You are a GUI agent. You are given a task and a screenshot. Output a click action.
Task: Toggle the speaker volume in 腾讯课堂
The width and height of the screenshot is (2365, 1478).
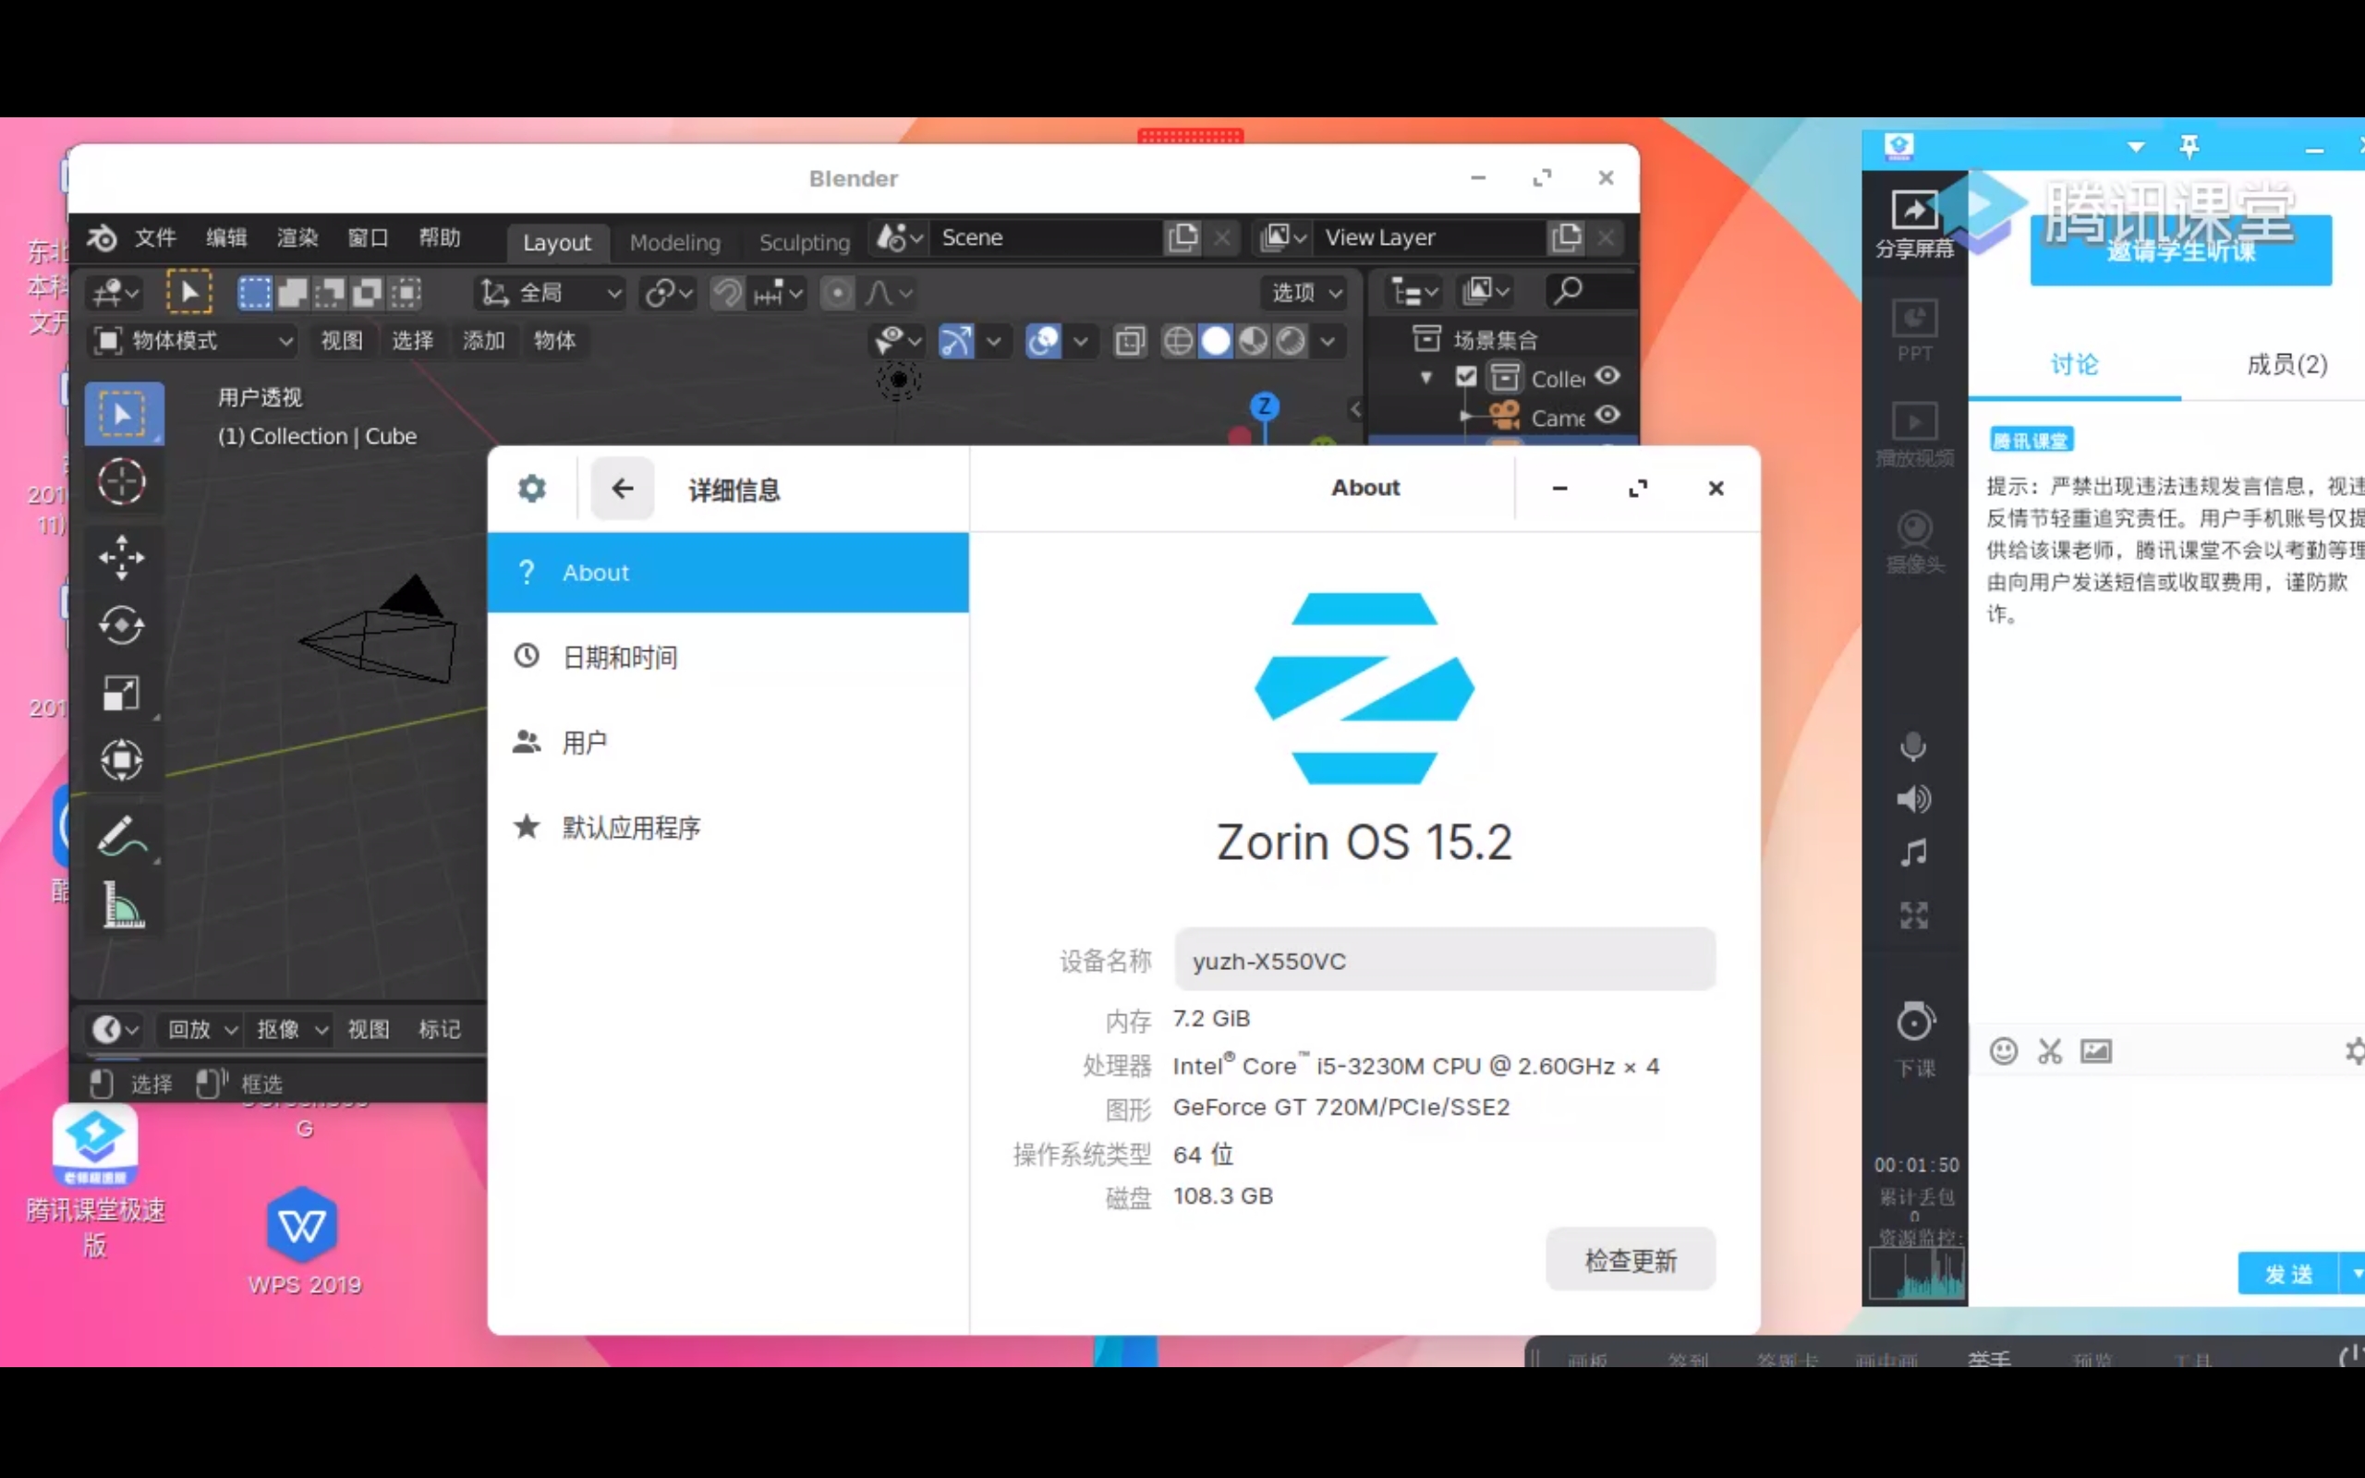coord(1913,800)
